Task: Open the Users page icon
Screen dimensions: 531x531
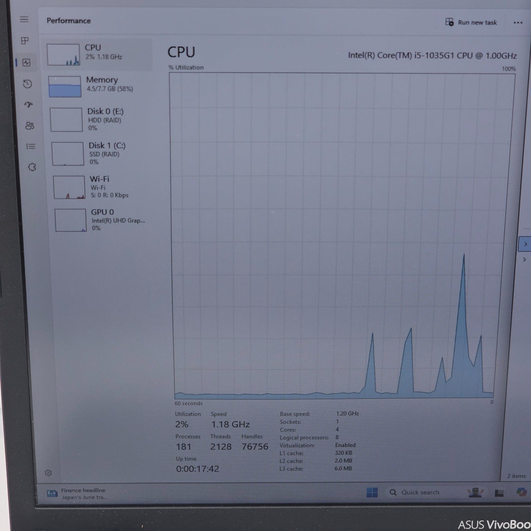Action: coord(30,126)
